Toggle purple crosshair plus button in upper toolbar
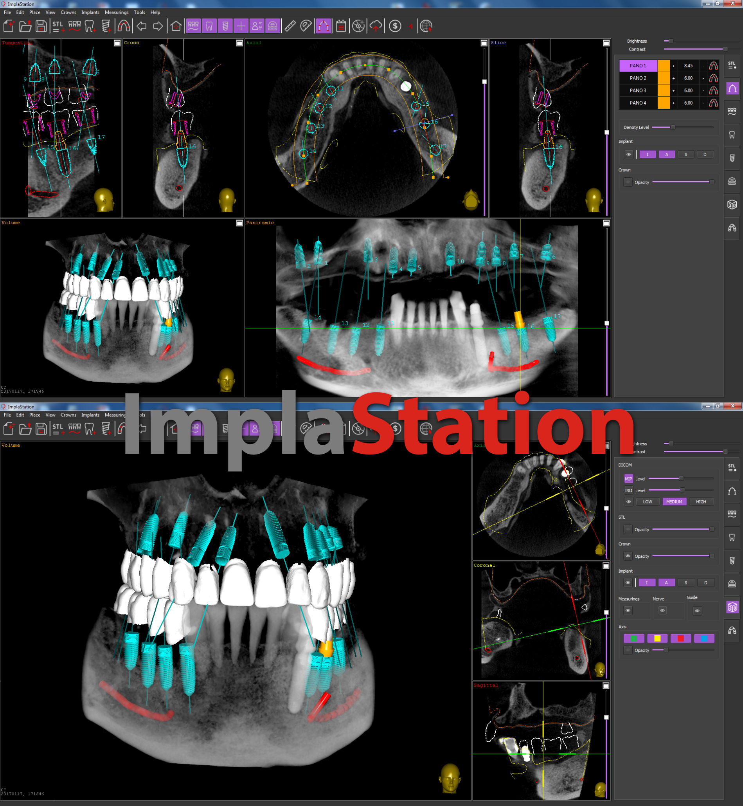 [241, 26]
